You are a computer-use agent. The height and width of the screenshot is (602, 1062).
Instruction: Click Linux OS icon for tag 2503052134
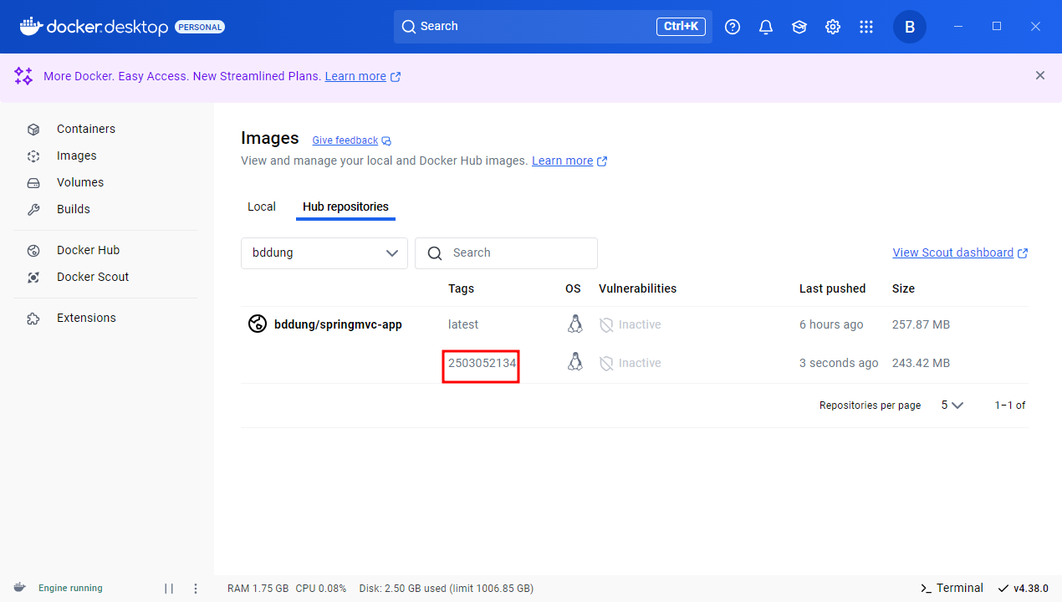point(574,362)
